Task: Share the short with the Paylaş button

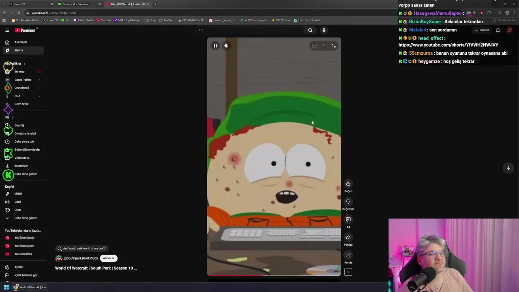Action: pyautogui.click(x=348, y=237)
